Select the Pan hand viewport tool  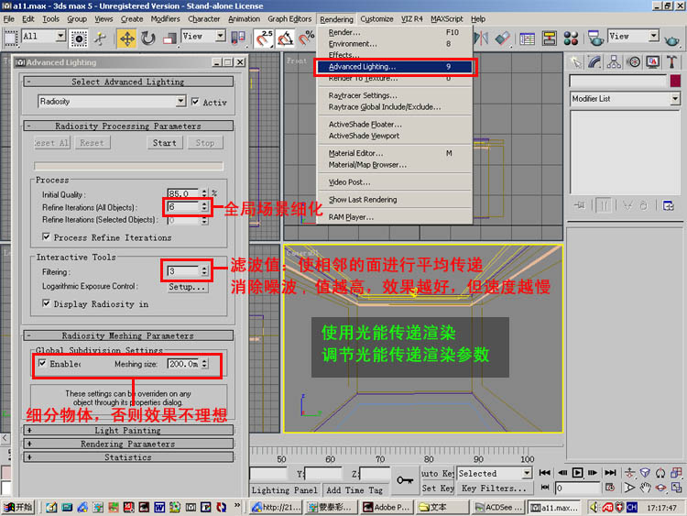[x=646, y=488]
